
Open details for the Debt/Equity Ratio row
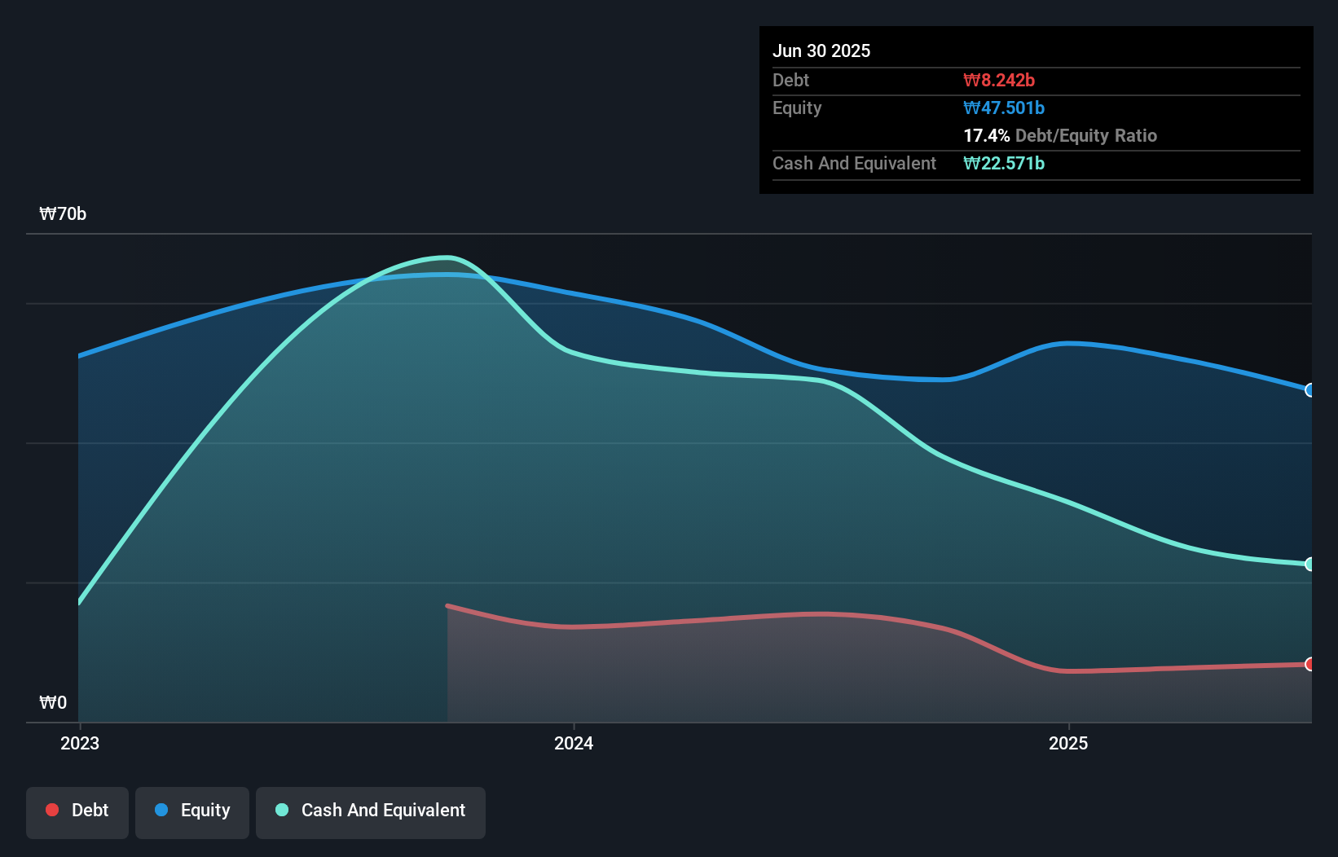(x=1060, y=136)
